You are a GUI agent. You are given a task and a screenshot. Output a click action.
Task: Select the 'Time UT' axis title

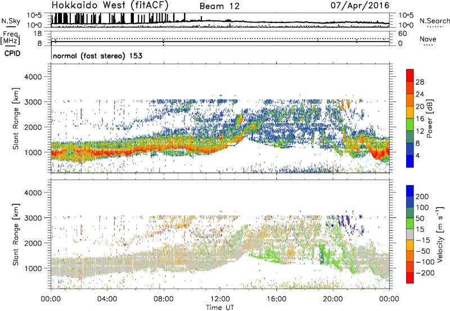tap(220, 308)
